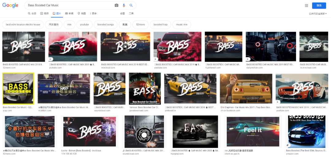
Task: Switch to the 地图 (Maps) tab
Action: (82, 13)
